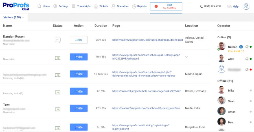This screenshot has height=132, width=254.
Task: Click the Tickets clipboard icon
Action: tap(96, 6)
